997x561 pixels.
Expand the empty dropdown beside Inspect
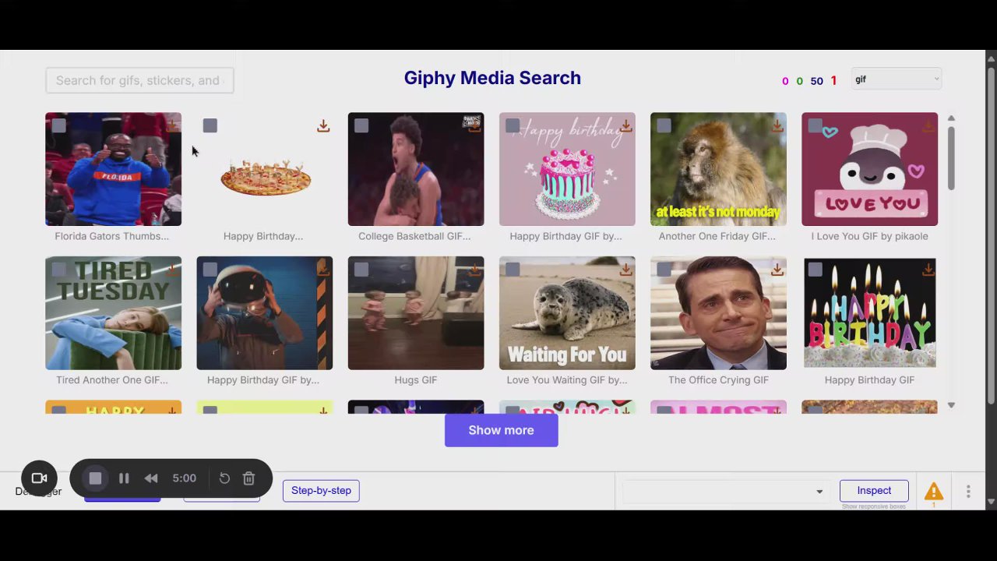click(724, 491)
